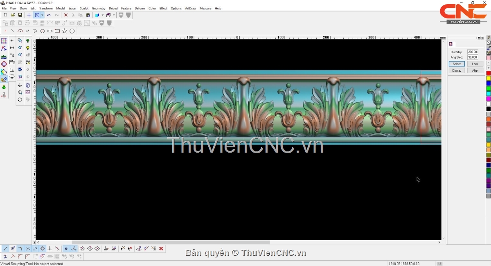Toggle the intersection snap button
The height and width of the screenshot is (266, 491).
coord(28,248)
